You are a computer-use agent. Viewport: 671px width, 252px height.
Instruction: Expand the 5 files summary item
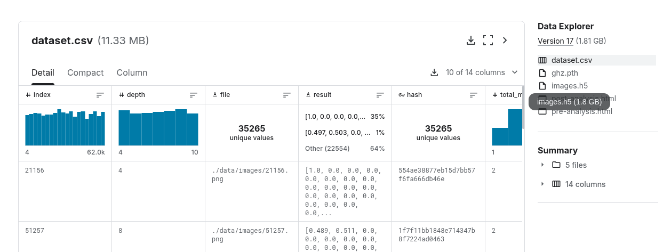click(542, 165)
